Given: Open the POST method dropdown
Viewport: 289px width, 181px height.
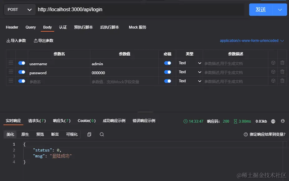Looking at the screenshot, I should pyautogui.click(x=20, y=10).
